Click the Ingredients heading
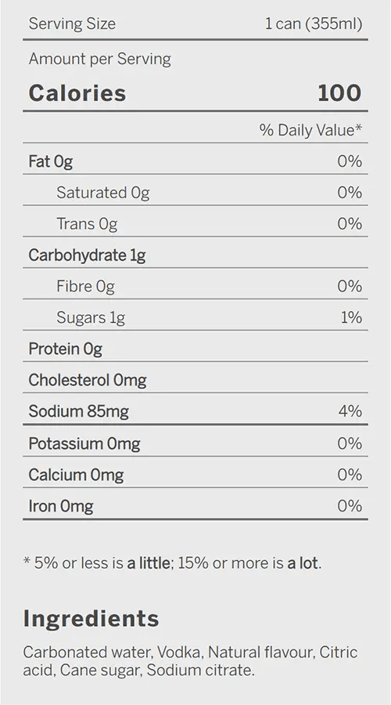 click(91, 618)
